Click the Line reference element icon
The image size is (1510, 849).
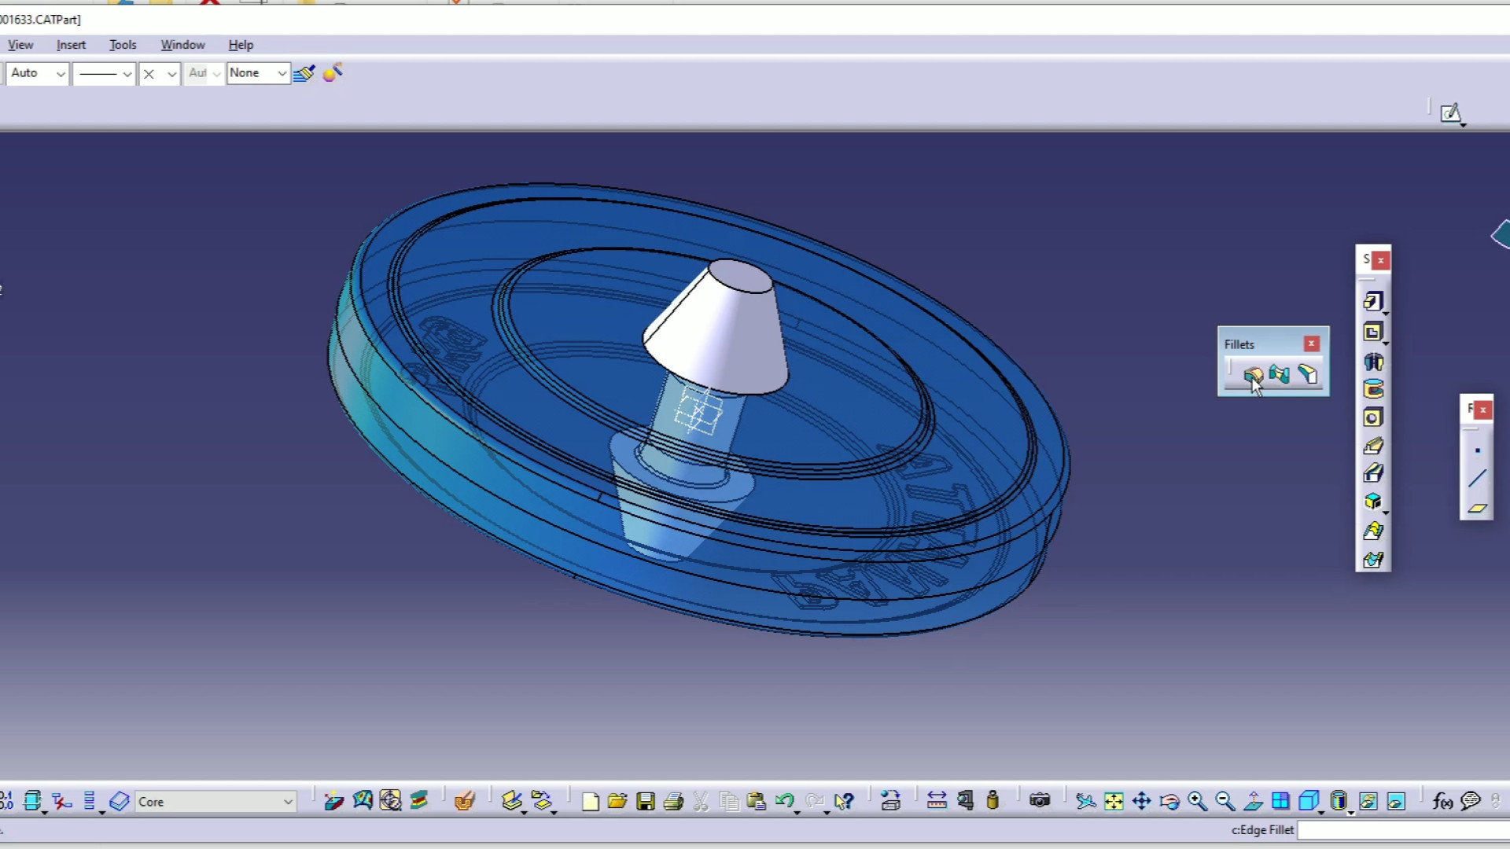1477,478
